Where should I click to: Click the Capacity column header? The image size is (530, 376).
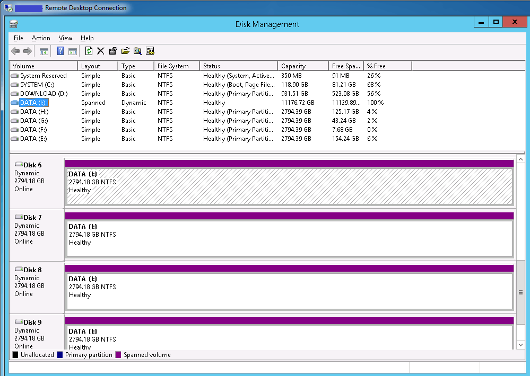302,66
